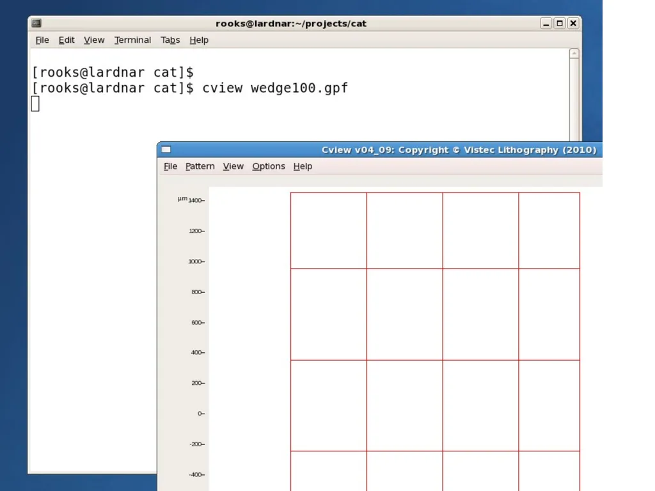Open the terminal Edit menu
Viewport: 655px width, 491px height.
67,40
